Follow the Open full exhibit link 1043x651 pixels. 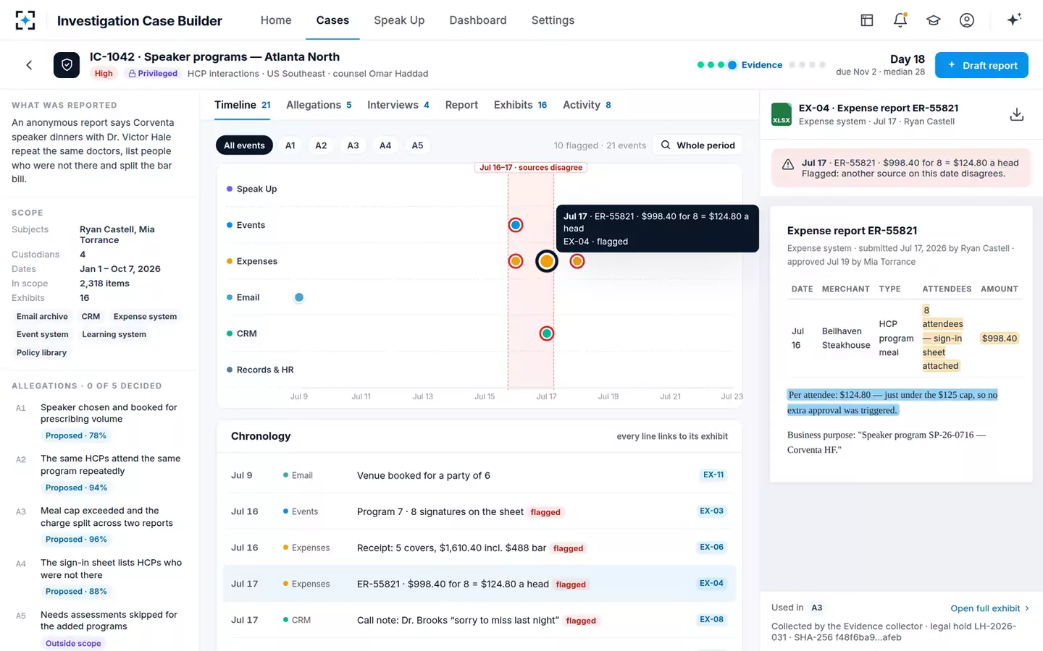[990, 608]
